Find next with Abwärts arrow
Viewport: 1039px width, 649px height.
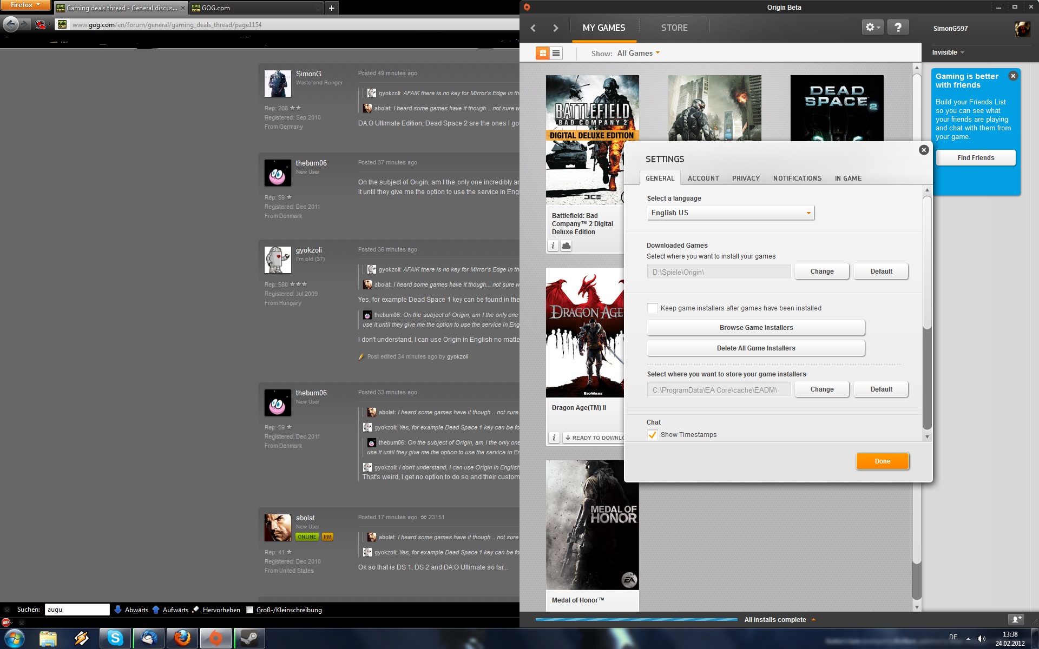131,610
